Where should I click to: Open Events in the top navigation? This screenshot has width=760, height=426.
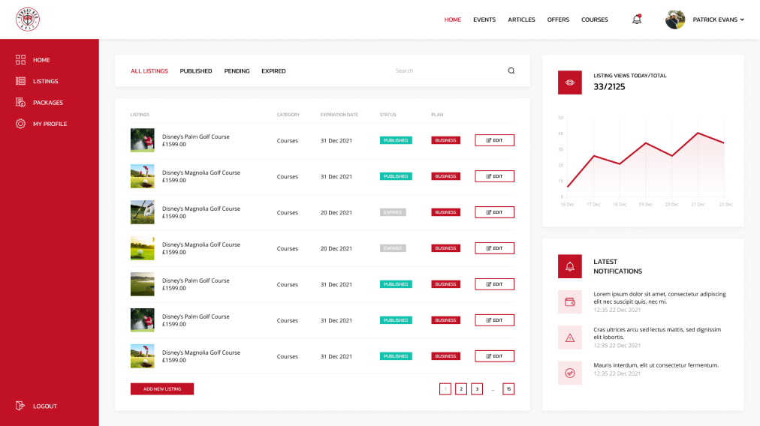pos(484,19)
